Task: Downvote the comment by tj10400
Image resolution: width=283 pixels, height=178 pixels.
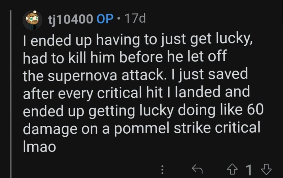Action: (266, 170)
